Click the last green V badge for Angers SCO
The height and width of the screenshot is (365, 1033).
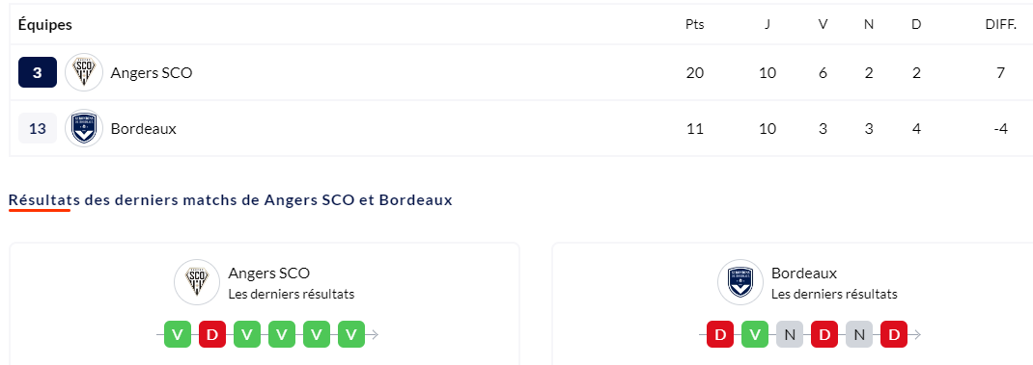pos(351,335)
